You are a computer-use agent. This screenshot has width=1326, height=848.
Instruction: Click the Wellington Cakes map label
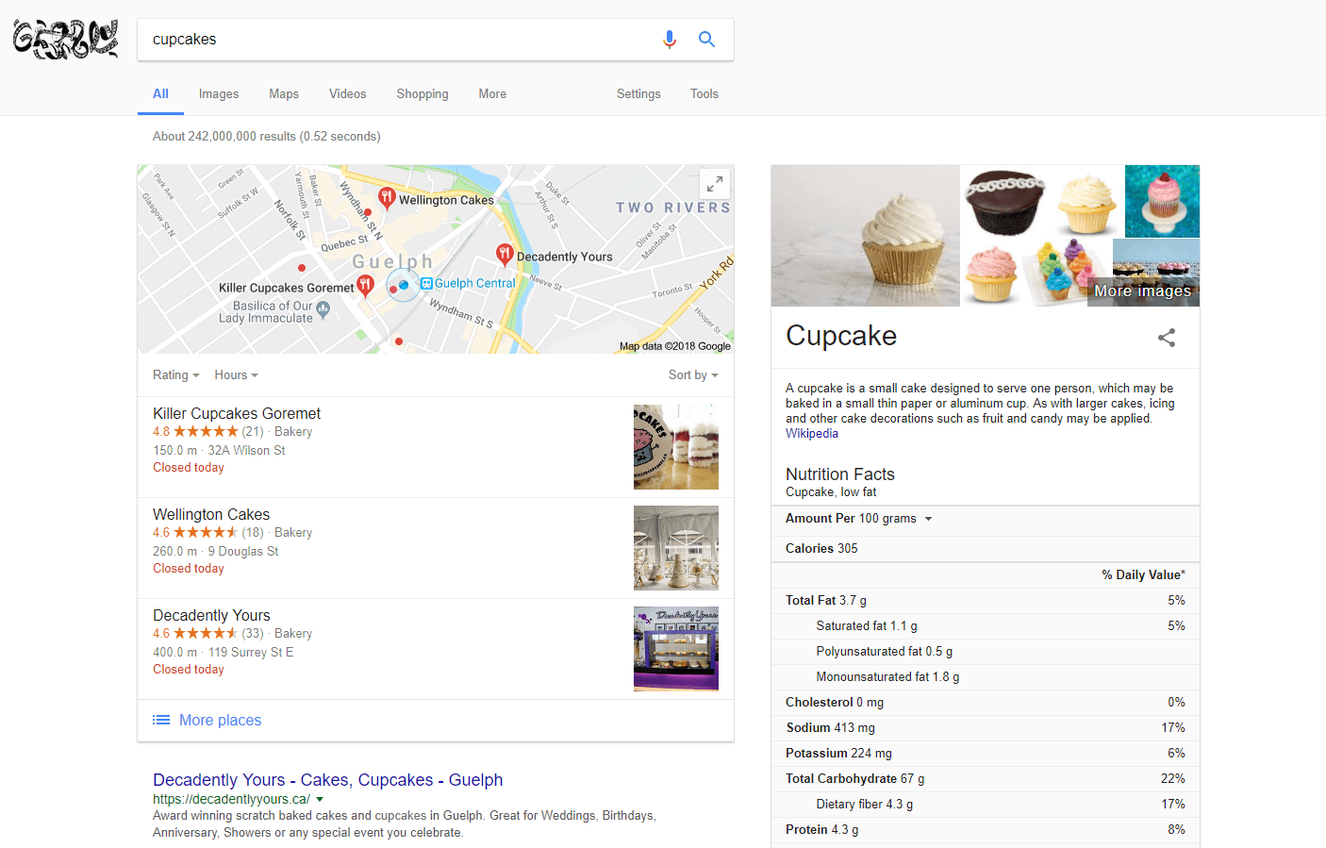[446, 200]
